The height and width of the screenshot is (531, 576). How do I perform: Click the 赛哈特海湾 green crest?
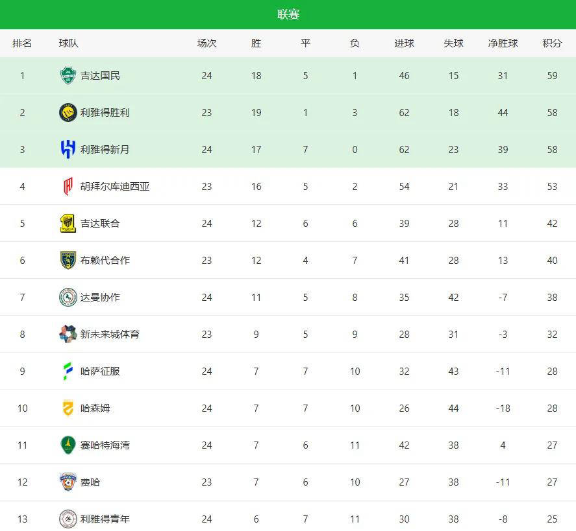tap(68, 445)
